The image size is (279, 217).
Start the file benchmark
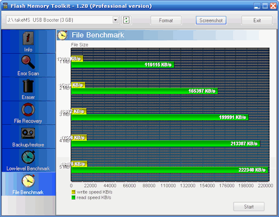(249, 206)
